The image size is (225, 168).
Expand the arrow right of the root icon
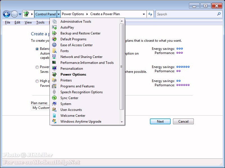[x=32, y=14]
